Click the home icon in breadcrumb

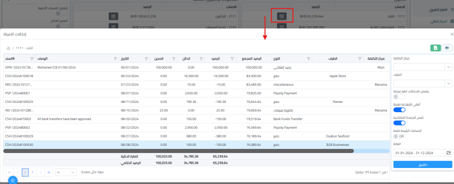click(x=8, y=48)
